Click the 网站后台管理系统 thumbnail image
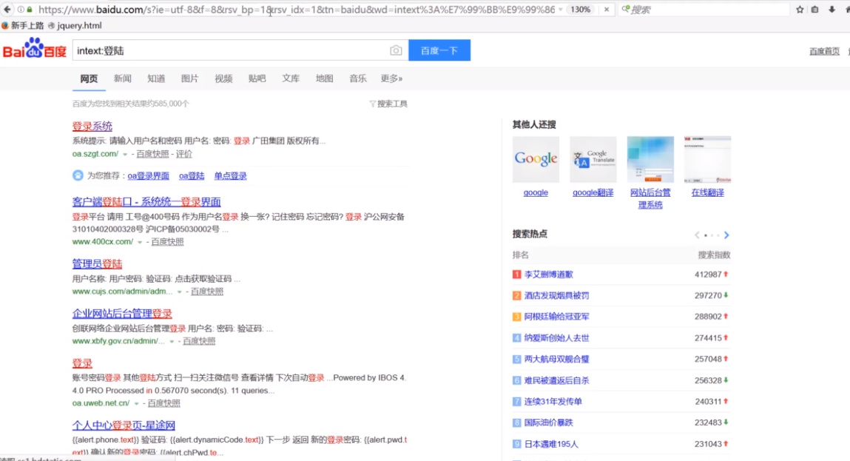This screenshot has width=850, height=461. (x=650, y=159)
